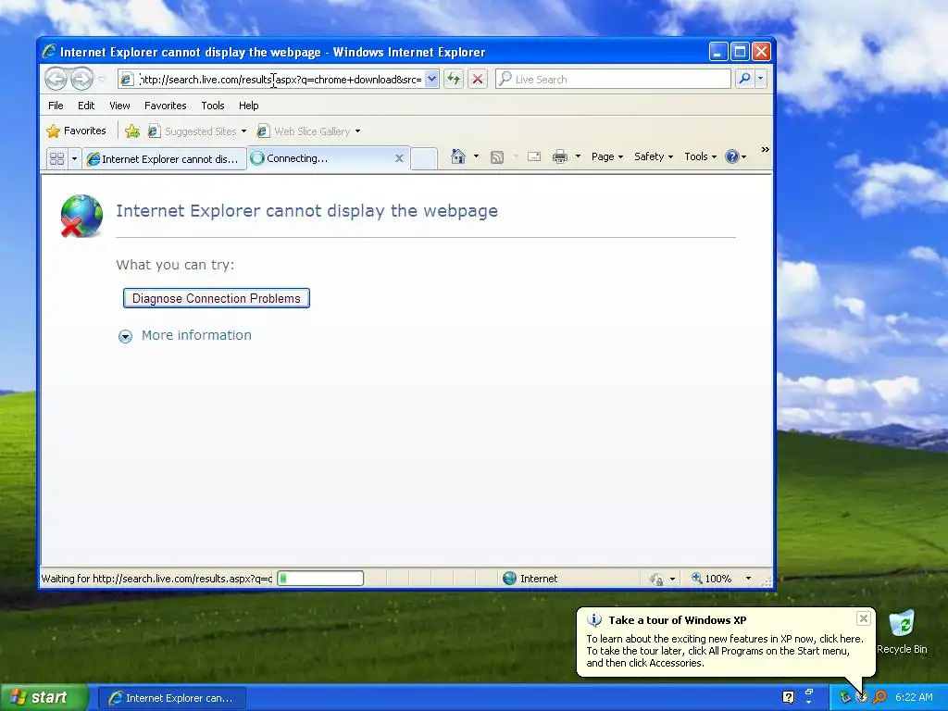Click the Back navigation arrow
This screenshot has height=711, width=948.
[56, 79]
